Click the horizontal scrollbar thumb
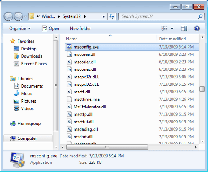The width and height of the screenshot is (208, 172). [x=107, y=147]
